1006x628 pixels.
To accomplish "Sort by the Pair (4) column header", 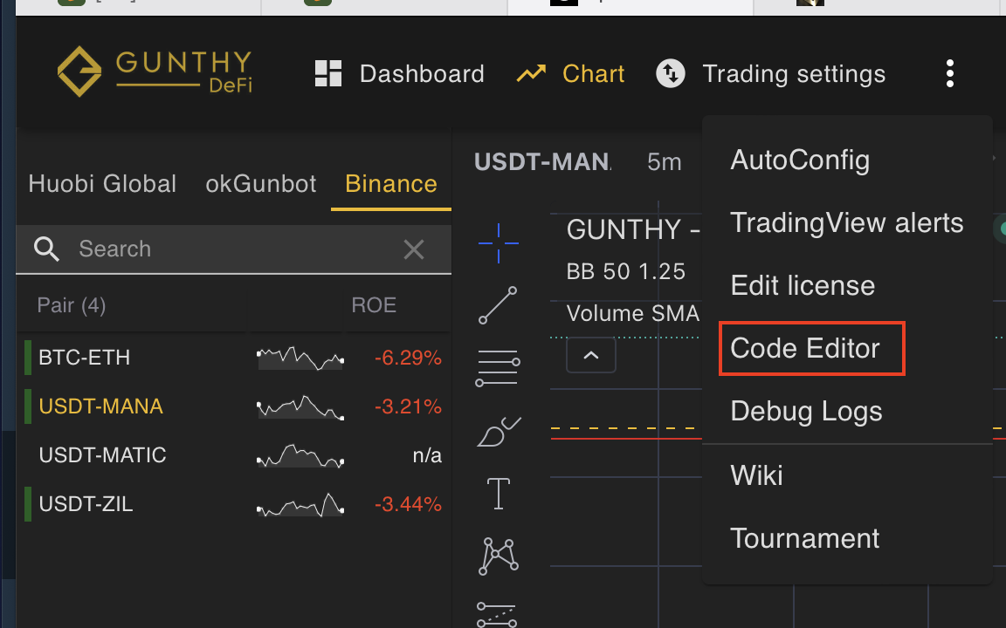I will [x=72, y=305].
